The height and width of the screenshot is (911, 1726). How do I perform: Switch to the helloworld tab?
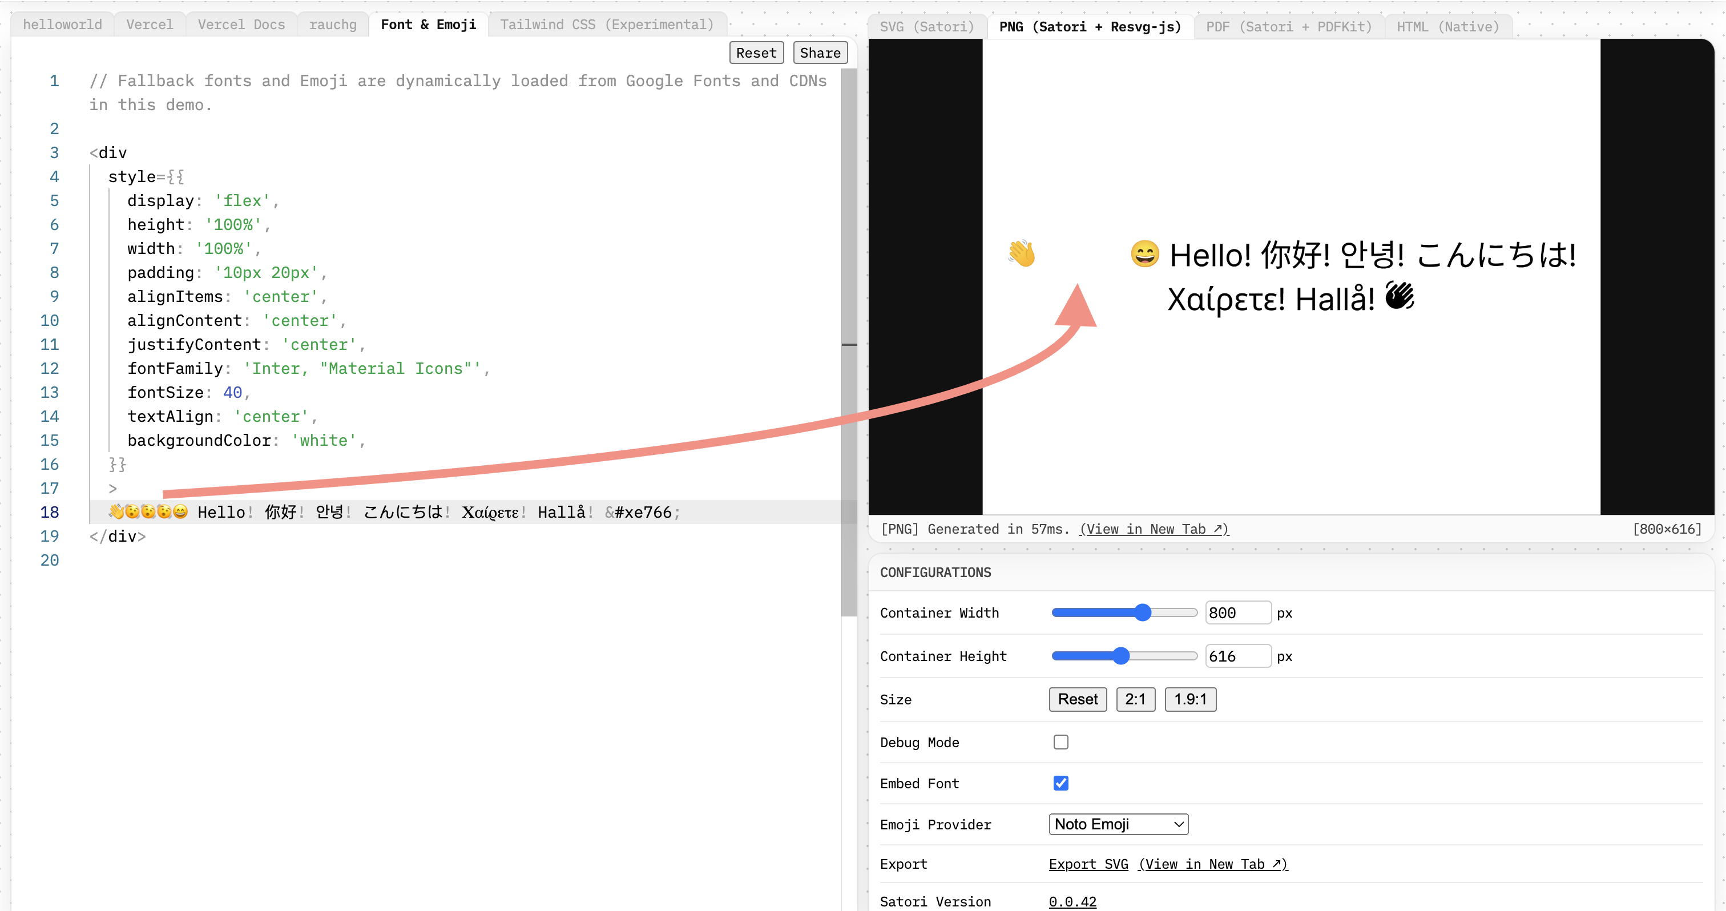(x=62, y=24)
